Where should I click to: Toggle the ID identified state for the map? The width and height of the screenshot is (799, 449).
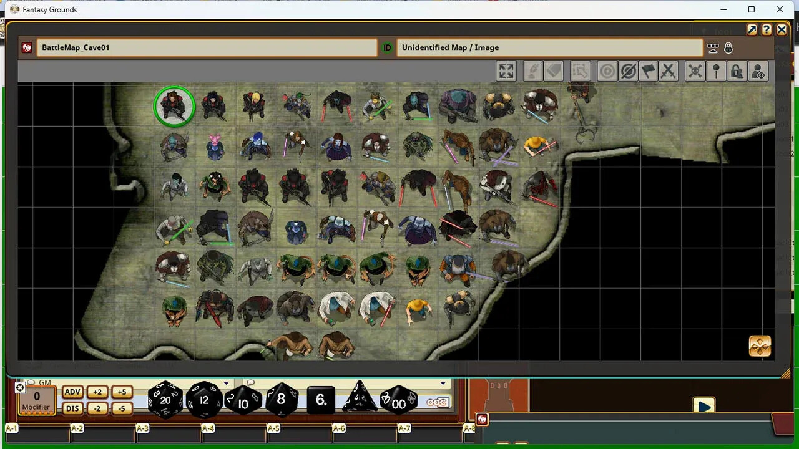click(387, 47)
